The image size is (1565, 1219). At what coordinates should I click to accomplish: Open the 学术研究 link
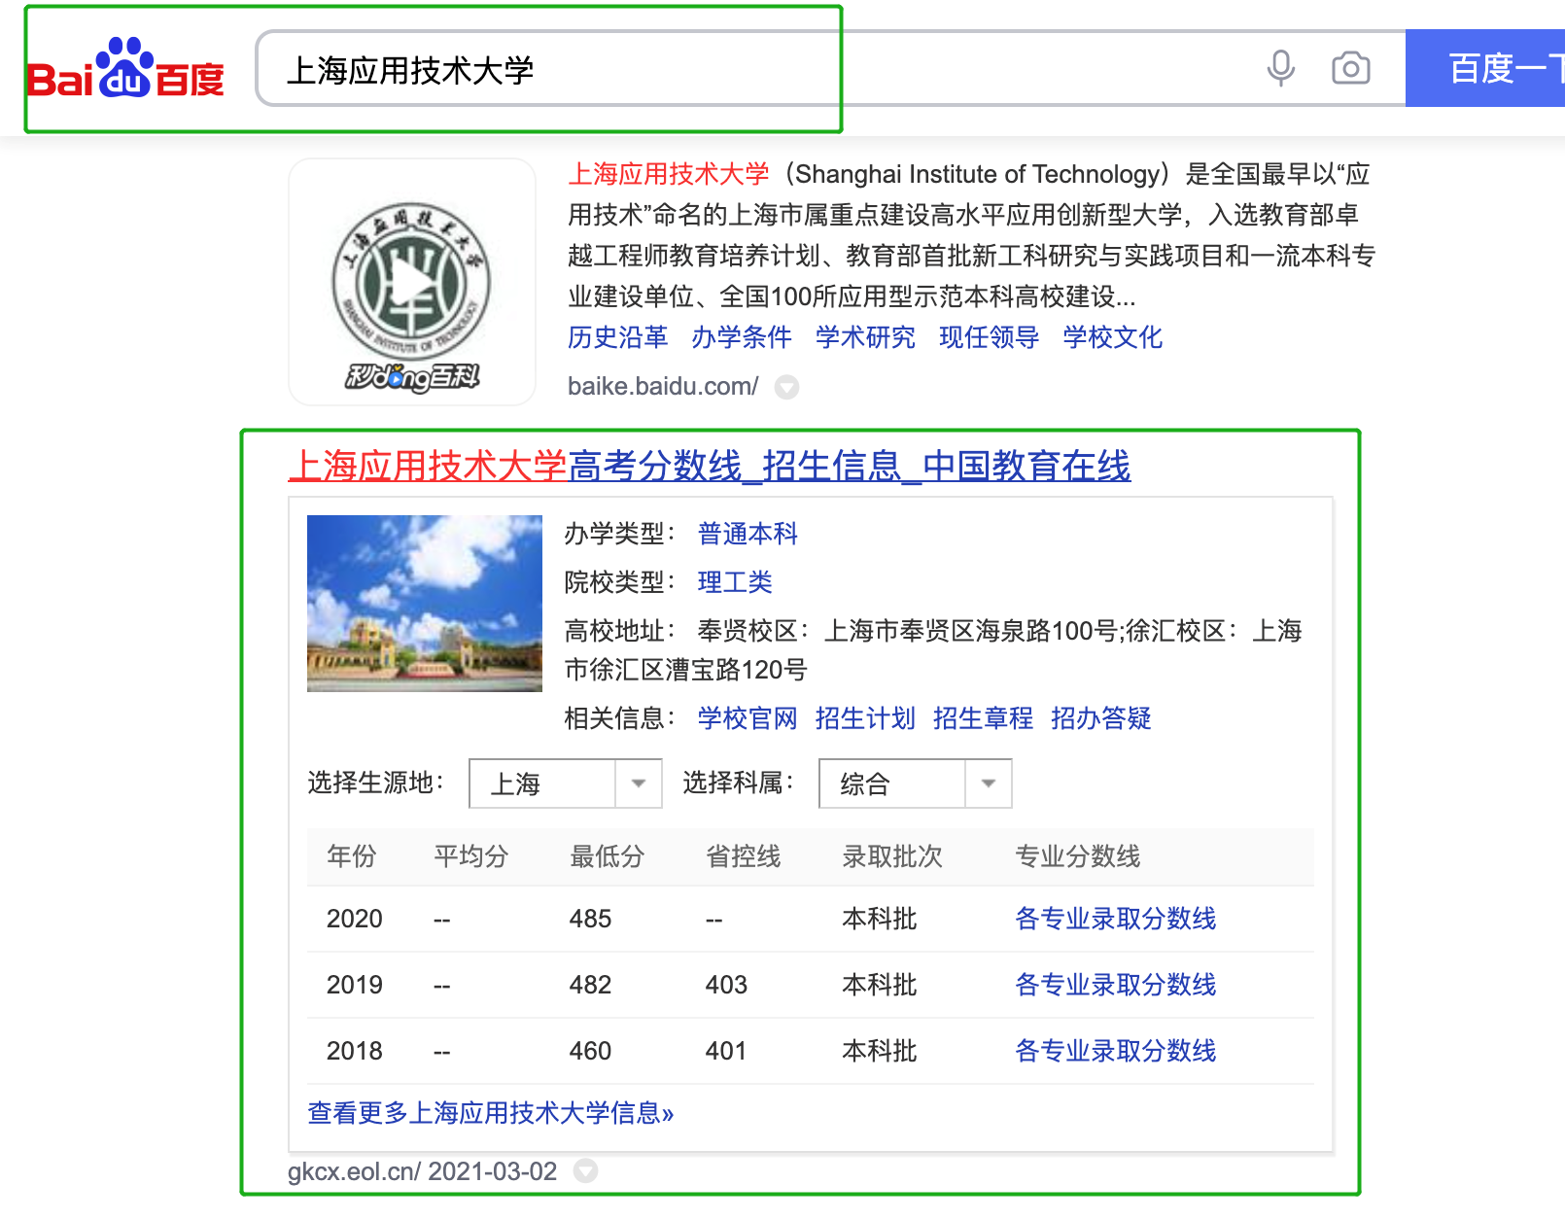pos(865,337)
